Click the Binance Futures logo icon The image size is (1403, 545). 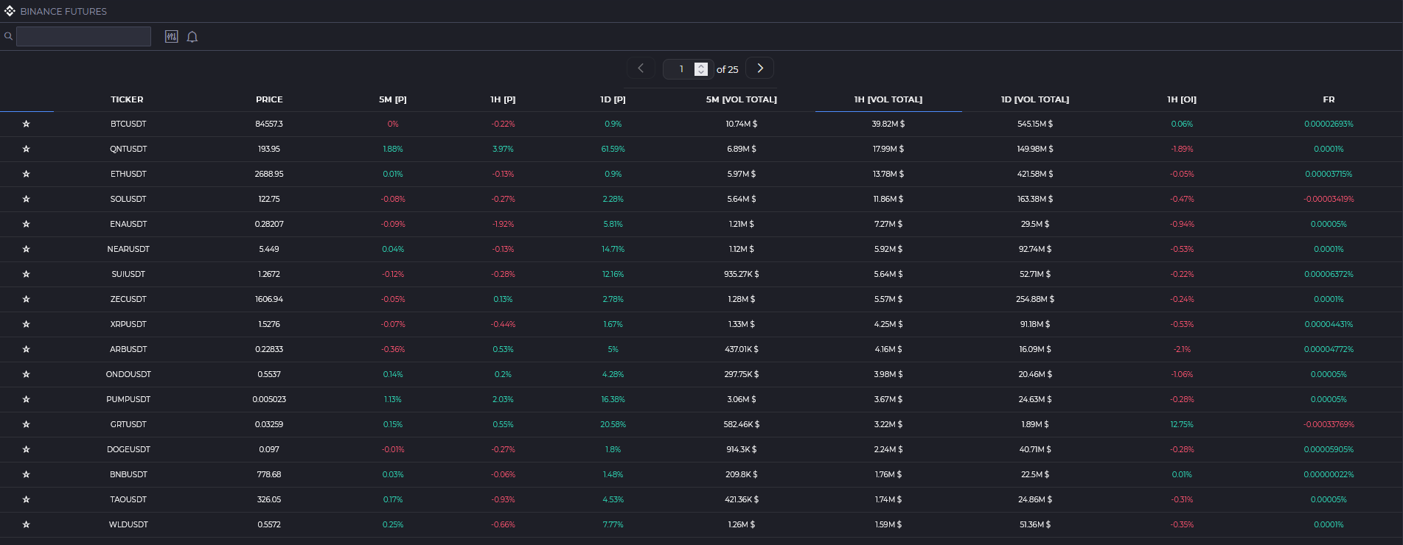coord(10,11)
